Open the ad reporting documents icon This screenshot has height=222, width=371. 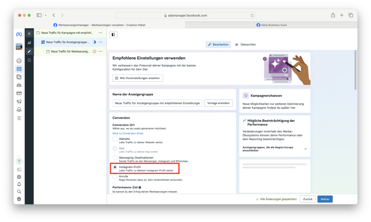[19, 77]
